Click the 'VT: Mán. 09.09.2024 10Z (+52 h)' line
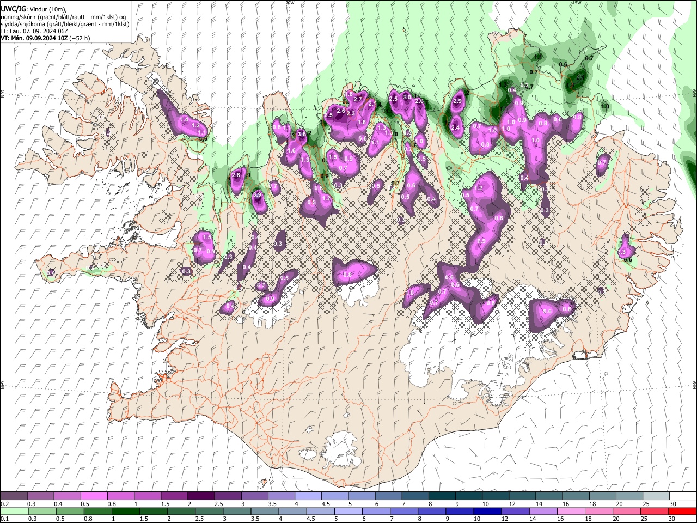 tap(46, 38)
